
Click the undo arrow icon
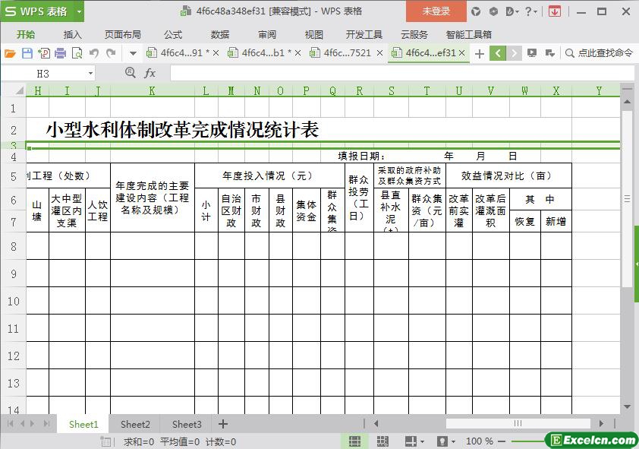94,53
